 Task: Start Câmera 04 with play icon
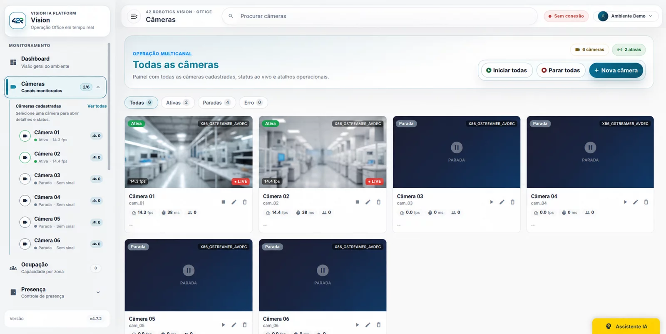click(x=625, y=202)
